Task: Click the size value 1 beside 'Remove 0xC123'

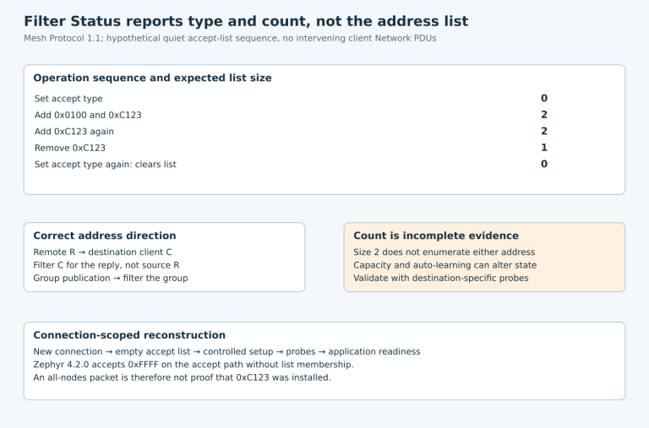Action: click(544, 148)
